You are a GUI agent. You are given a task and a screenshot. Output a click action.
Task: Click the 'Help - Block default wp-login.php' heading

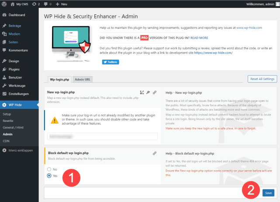tap(190, 153)
